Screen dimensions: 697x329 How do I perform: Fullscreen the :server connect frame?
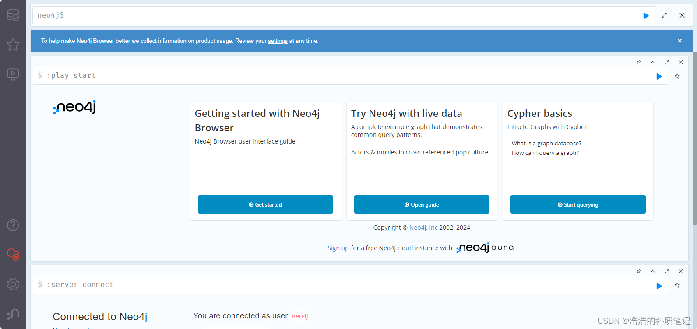tap(667, 271)
